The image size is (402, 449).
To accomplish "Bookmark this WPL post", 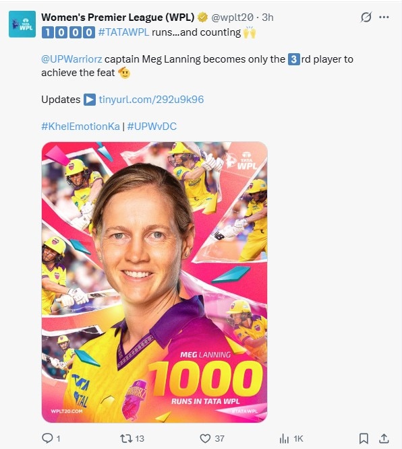I will coord(364,438).
